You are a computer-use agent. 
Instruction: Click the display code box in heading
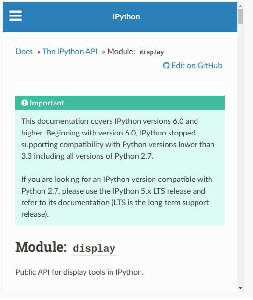94,249
